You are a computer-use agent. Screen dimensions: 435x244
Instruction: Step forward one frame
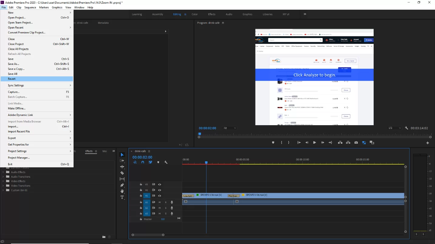pos(323,142)
